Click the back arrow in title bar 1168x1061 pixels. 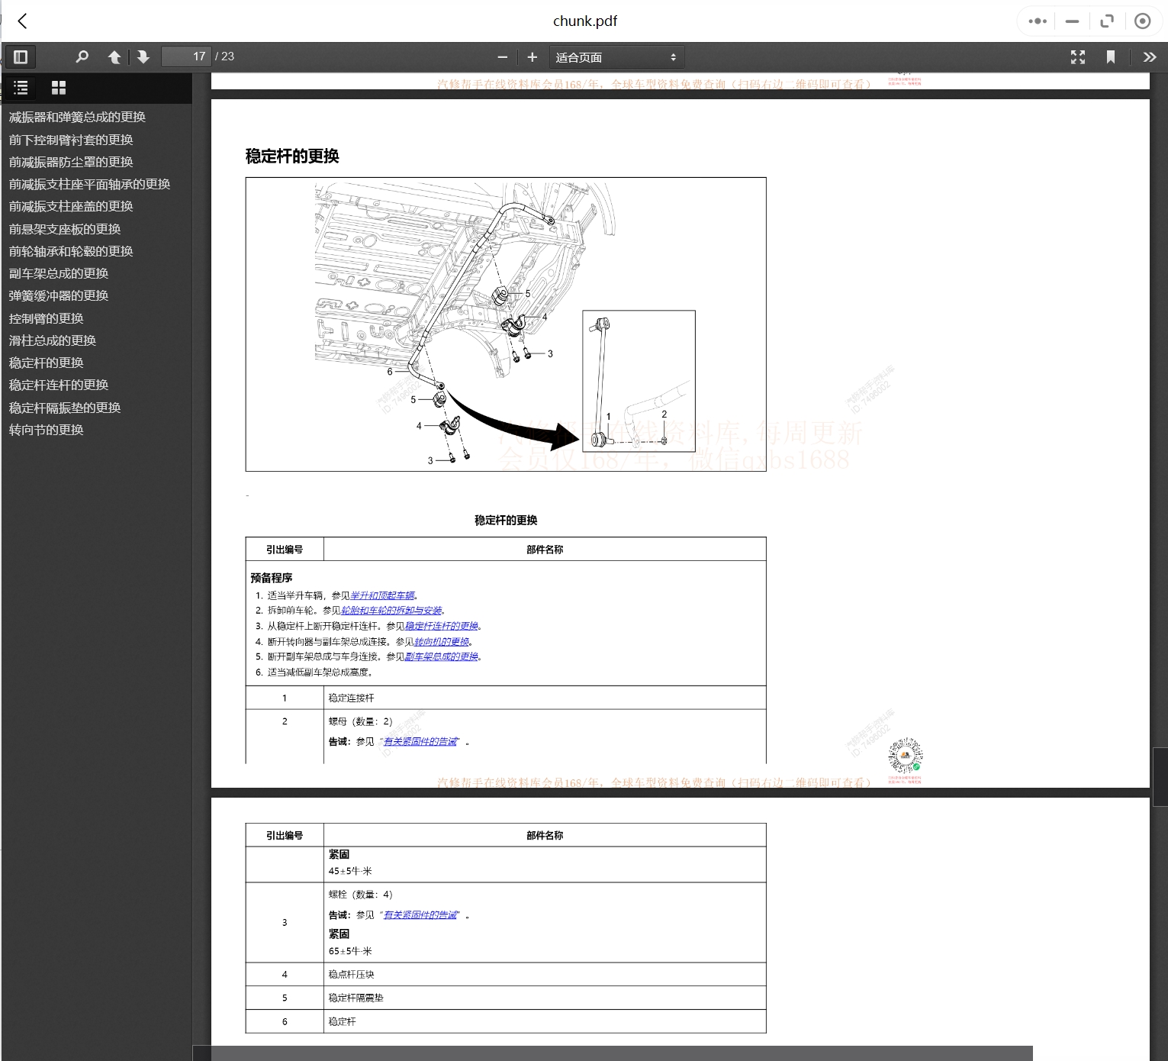(x=23, y=21)
